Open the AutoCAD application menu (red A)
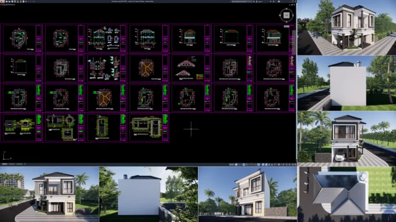 coord(2,1)
